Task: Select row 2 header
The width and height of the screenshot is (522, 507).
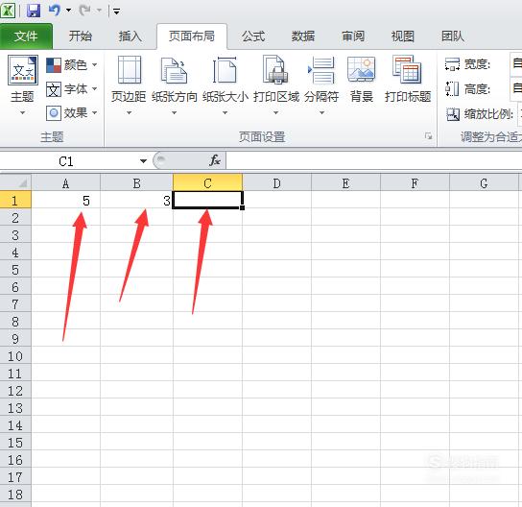Action: [15, 218]
